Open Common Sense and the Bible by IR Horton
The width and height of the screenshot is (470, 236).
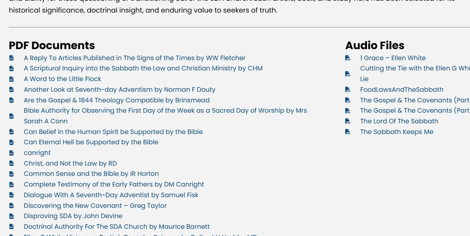pos(91,174)
